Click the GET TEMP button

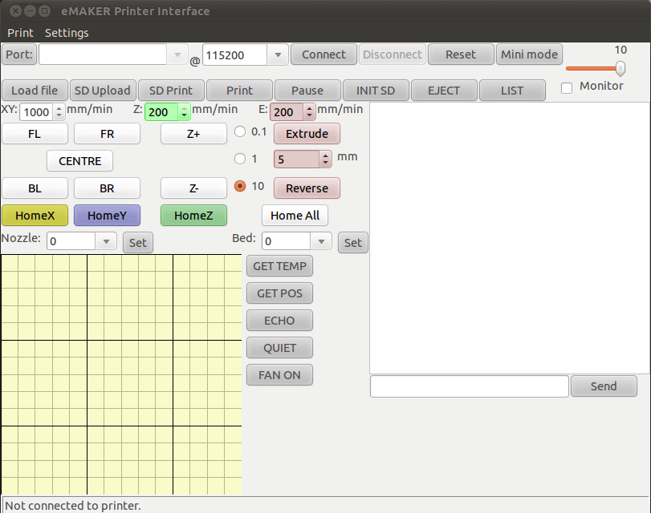(279, 266)
